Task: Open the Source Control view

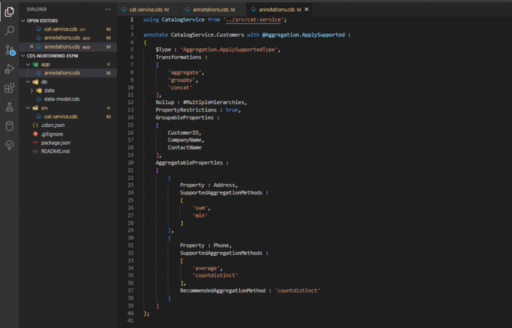Action: click(x=10, y=50)
